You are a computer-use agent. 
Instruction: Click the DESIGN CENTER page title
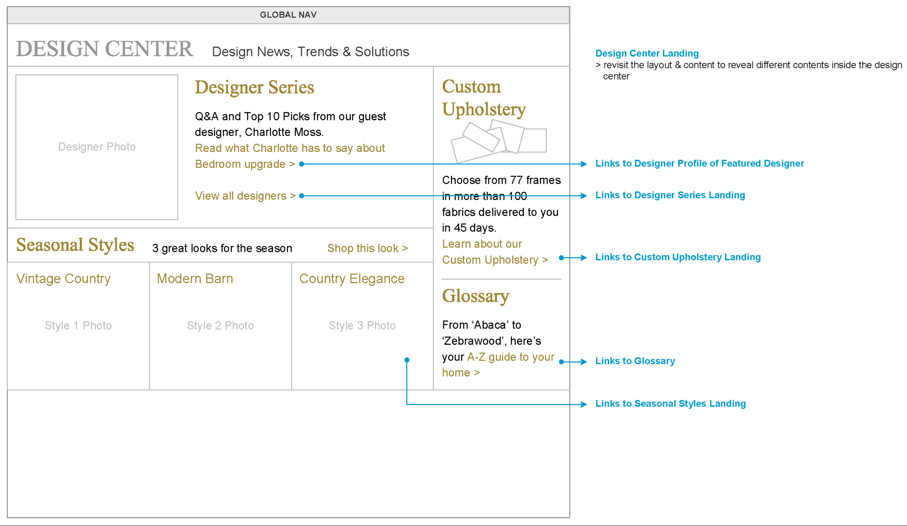pyautogui.click(x=104, y=49)
